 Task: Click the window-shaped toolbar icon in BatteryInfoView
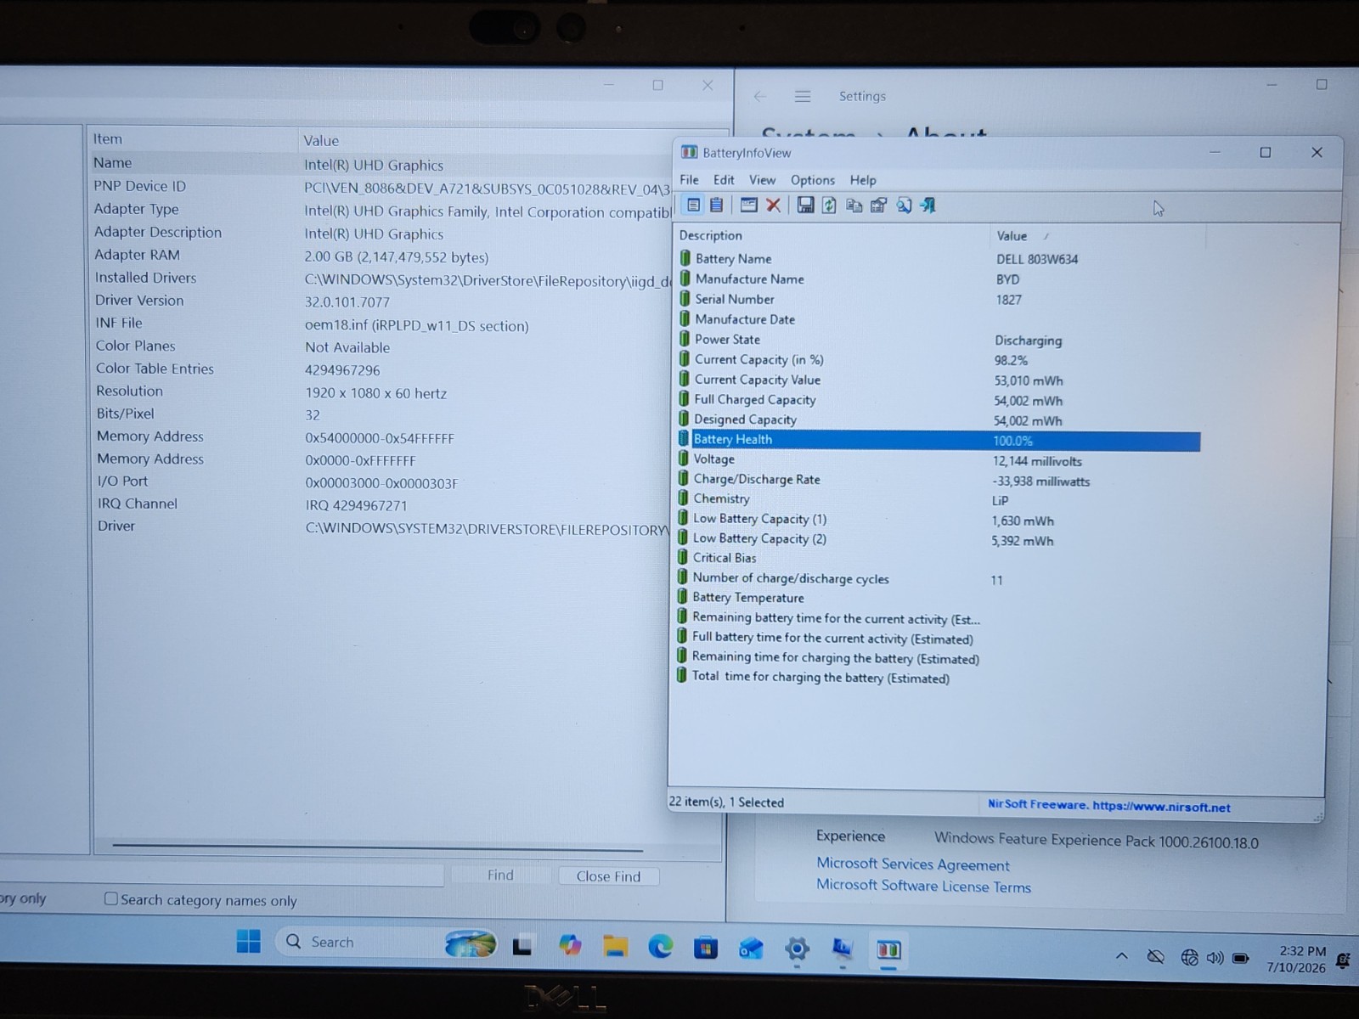point(748,205)
